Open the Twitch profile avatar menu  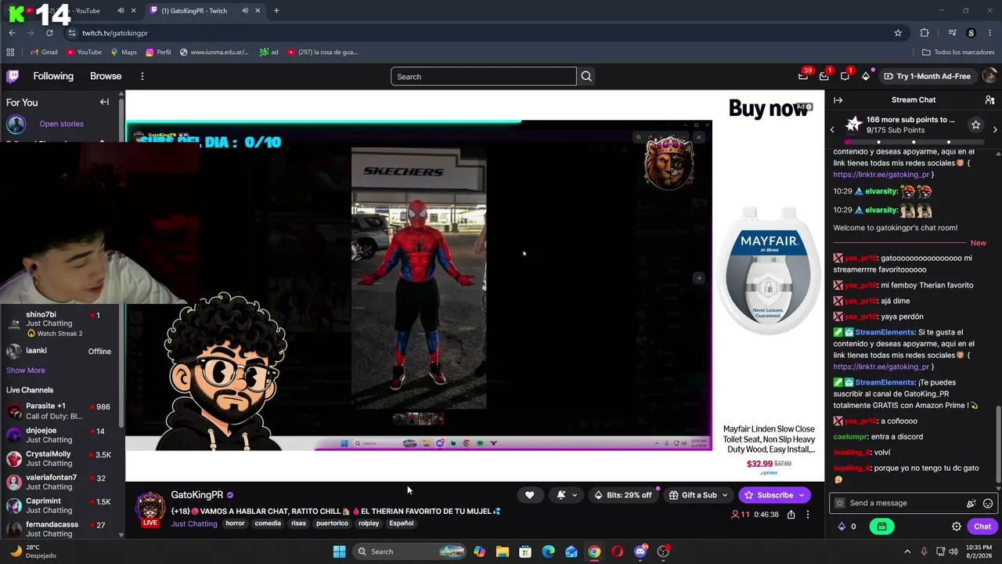[989, 76]
